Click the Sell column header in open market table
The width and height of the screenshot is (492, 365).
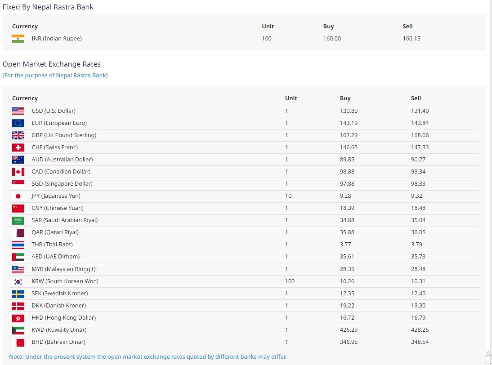pyautogui.click(x=416, y=98)
